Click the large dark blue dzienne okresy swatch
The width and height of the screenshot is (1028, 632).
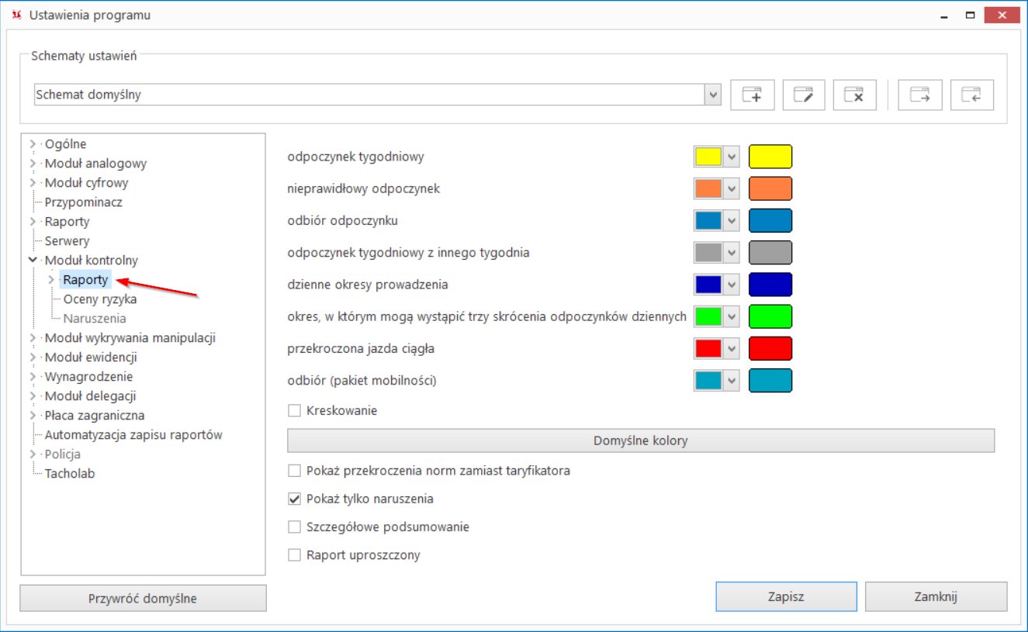[x=770, y=285]
